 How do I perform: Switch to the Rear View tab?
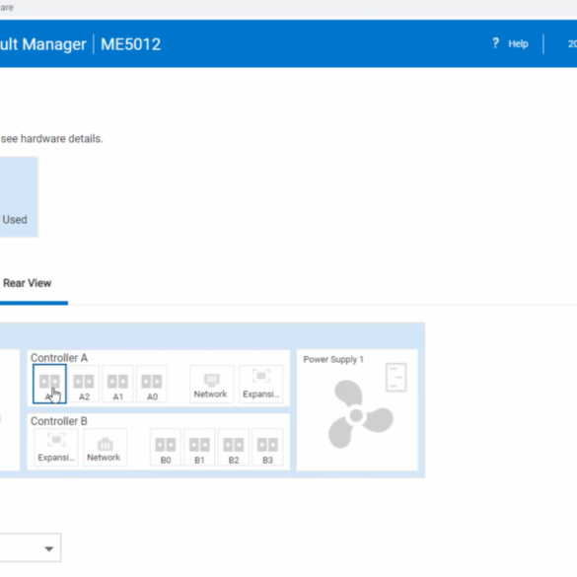tap(28, 283)
